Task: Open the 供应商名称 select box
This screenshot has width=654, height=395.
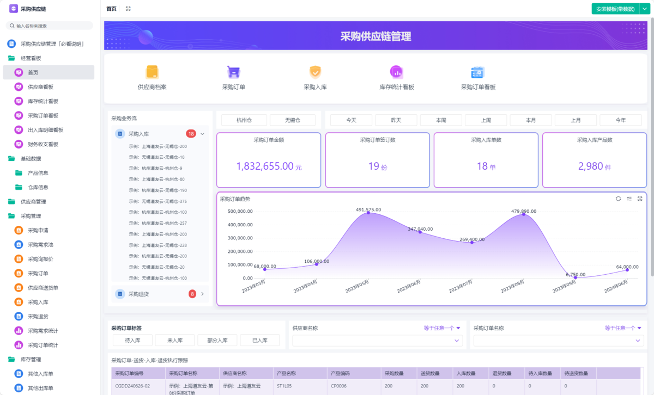Action: coord(378,340)
